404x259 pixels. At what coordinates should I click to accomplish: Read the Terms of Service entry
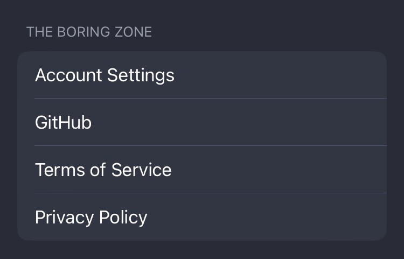coord(202,170)
